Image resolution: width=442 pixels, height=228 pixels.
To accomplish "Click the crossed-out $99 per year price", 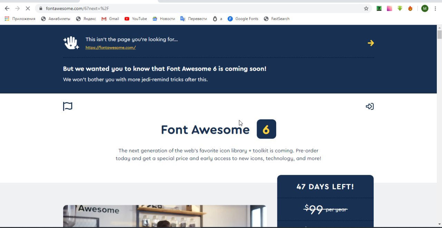I will point(326,209).
